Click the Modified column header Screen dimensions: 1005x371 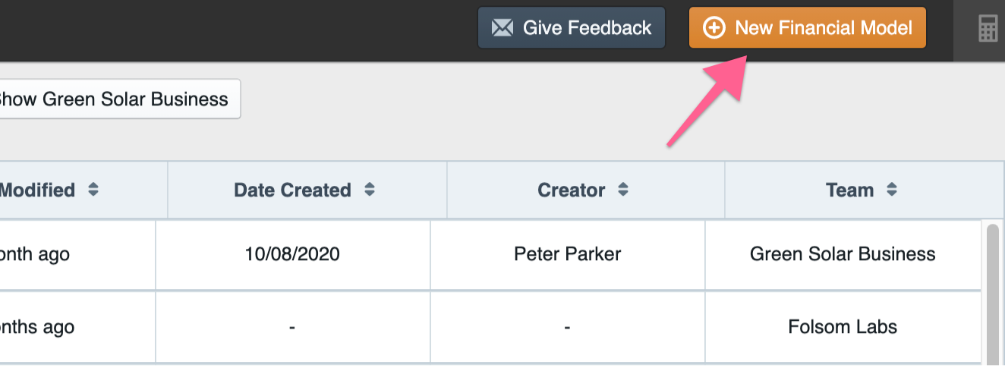(83, 190)
